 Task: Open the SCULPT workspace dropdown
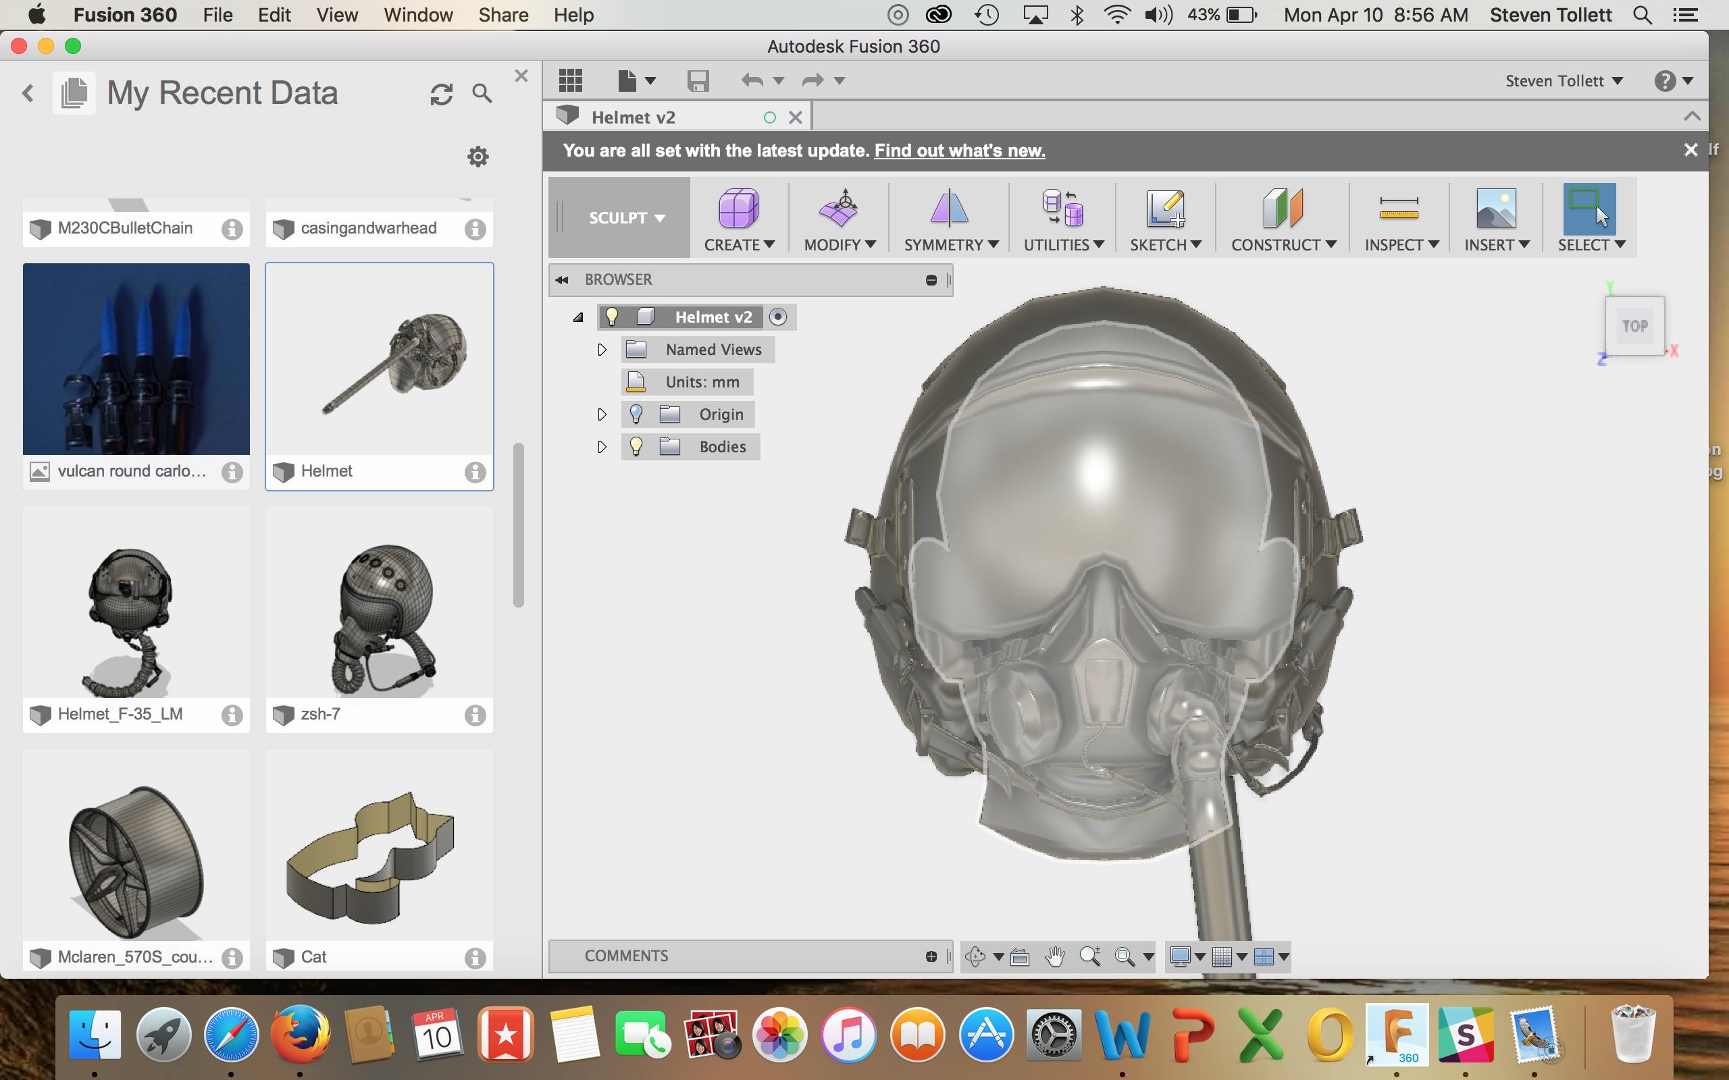[626, 218]
